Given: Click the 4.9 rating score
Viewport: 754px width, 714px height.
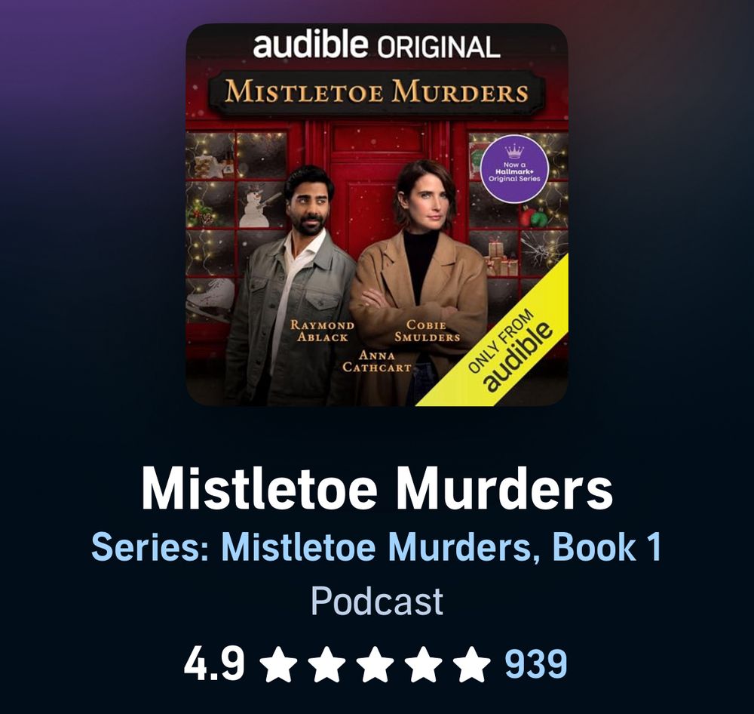Looking at the screenshot, I should click(214, 664).
